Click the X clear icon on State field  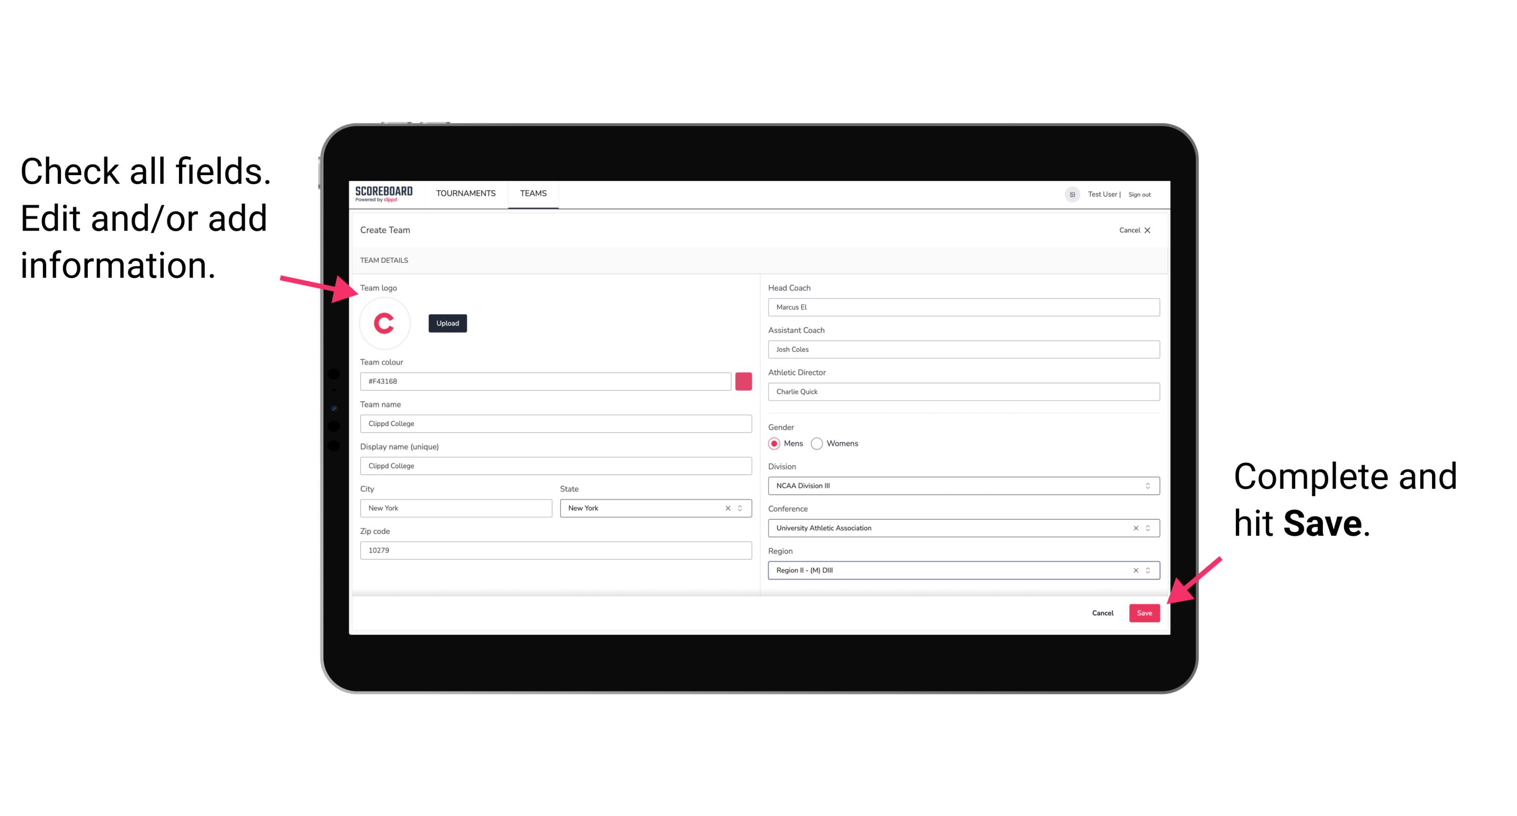[726, 507]
